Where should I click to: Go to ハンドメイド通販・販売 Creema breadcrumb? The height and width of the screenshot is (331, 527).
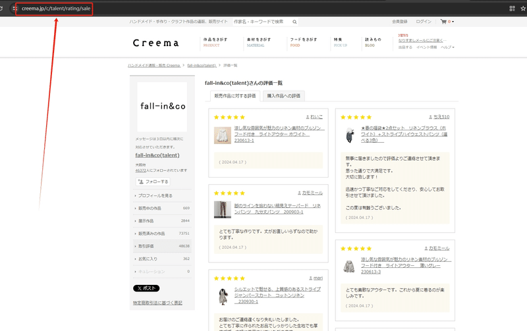pos(154,65)
